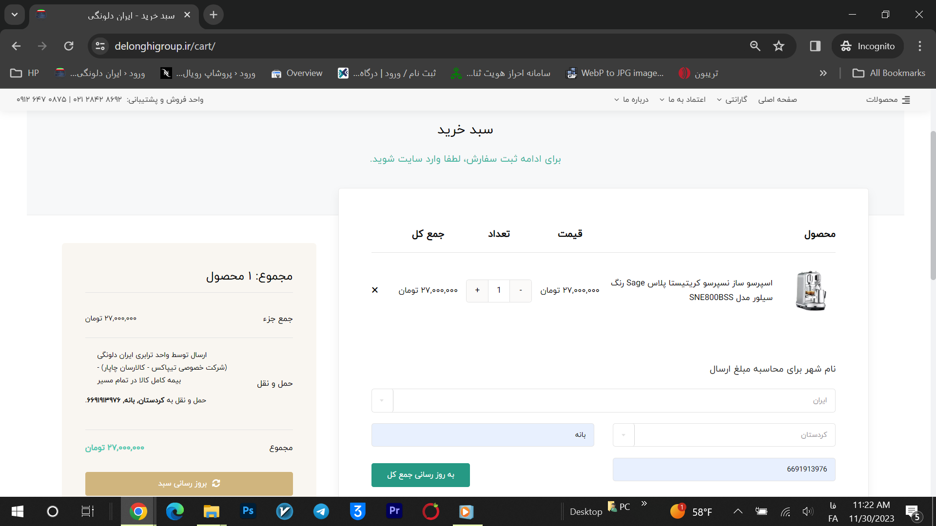Remove the product from the cart
This screenshot has width=936, height=526.
click(375, 290)
